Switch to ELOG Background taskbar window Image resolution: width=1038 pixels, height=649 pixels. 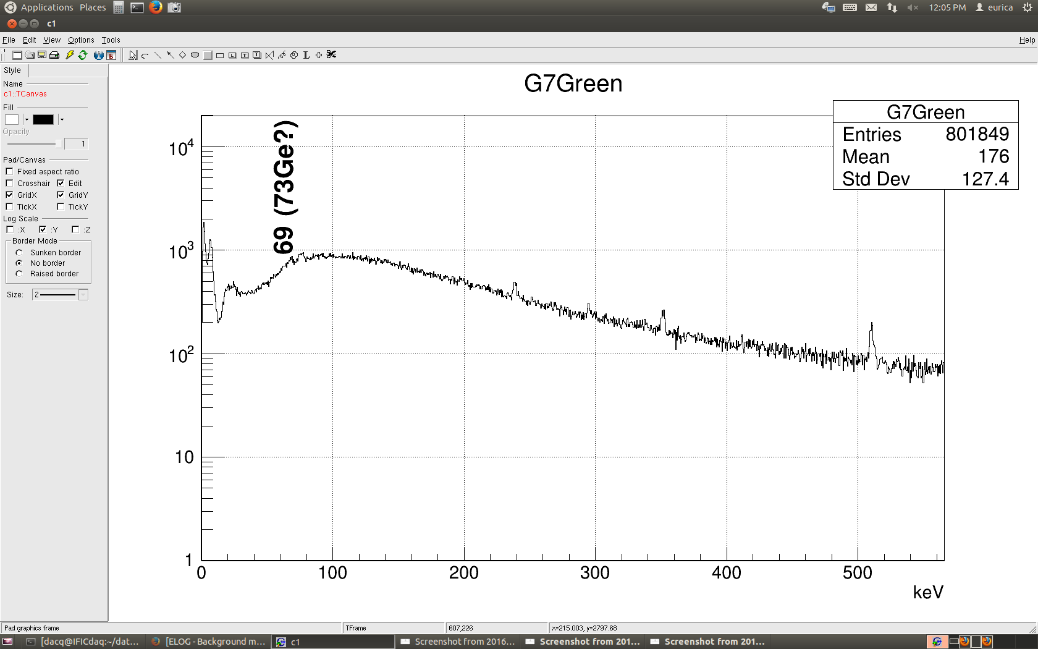(209, 642)
